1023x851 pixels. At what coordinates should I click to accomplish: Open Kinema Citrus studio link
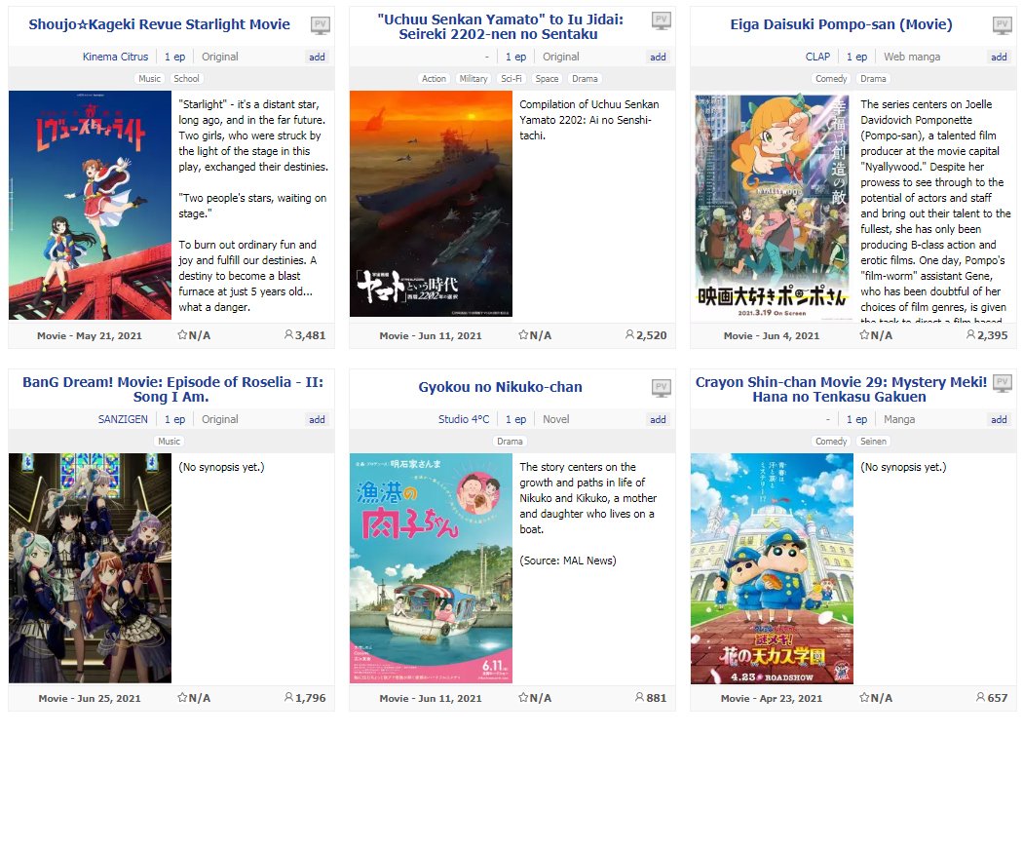pyautogui.click(x=116, y=57)
